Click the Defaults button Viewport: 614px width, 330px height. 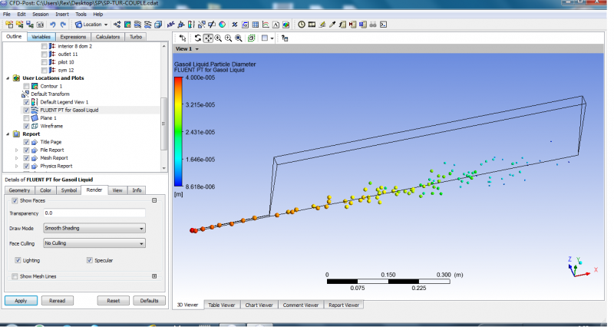(x=149, y=301)
